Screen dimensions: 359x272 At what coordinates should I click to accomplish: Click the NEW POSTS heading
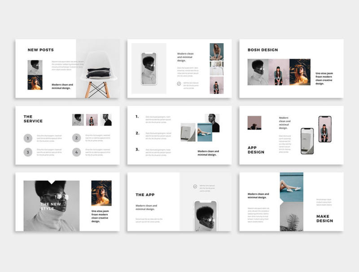40,50
